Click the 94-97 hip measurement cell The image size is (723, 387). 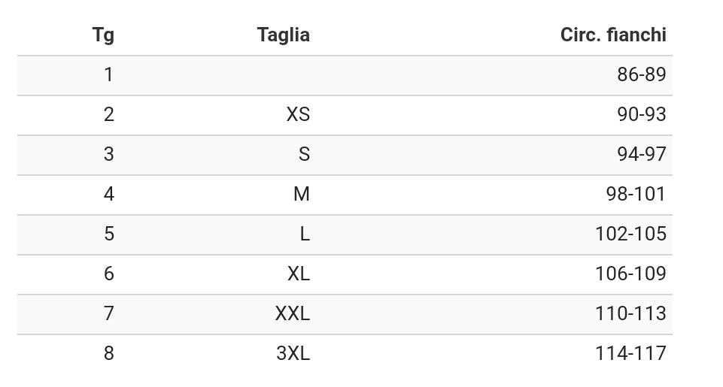pyautogui.click(x=641, y=154)
